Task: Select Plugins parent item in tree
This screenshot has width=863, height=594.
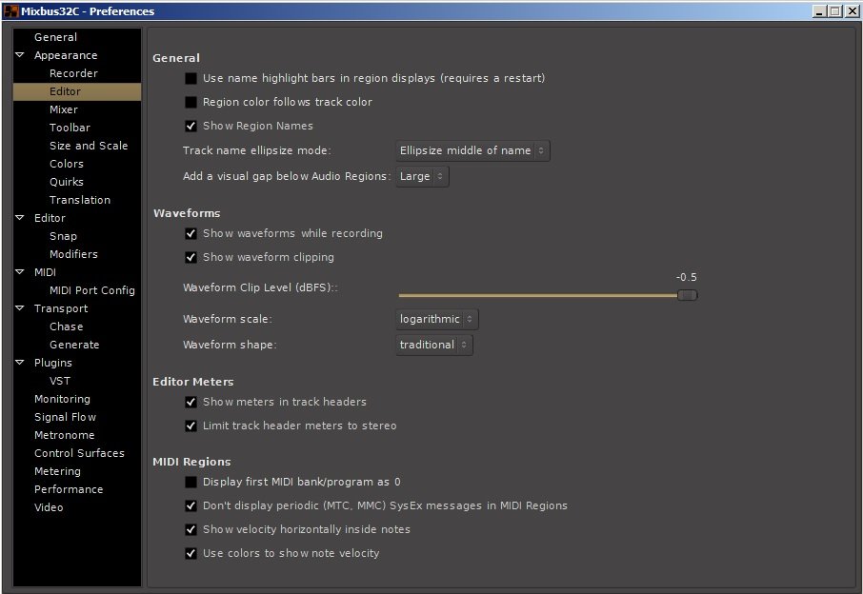Action: (x=52, y=363)
